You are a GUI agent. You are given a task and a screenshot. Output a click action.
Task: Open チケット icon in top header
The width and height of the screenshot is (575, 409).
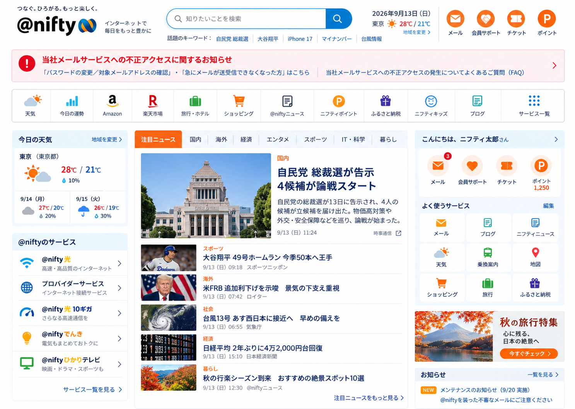click(516, 19)
